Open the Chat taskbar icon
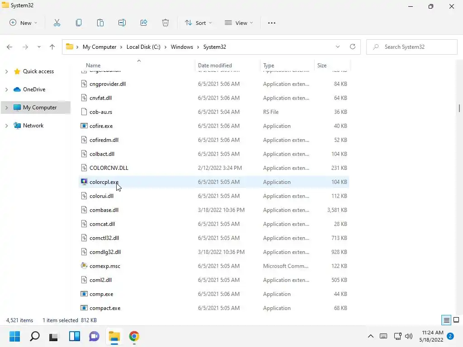Screen dimensions: 463x347 (x=94, y=336)
